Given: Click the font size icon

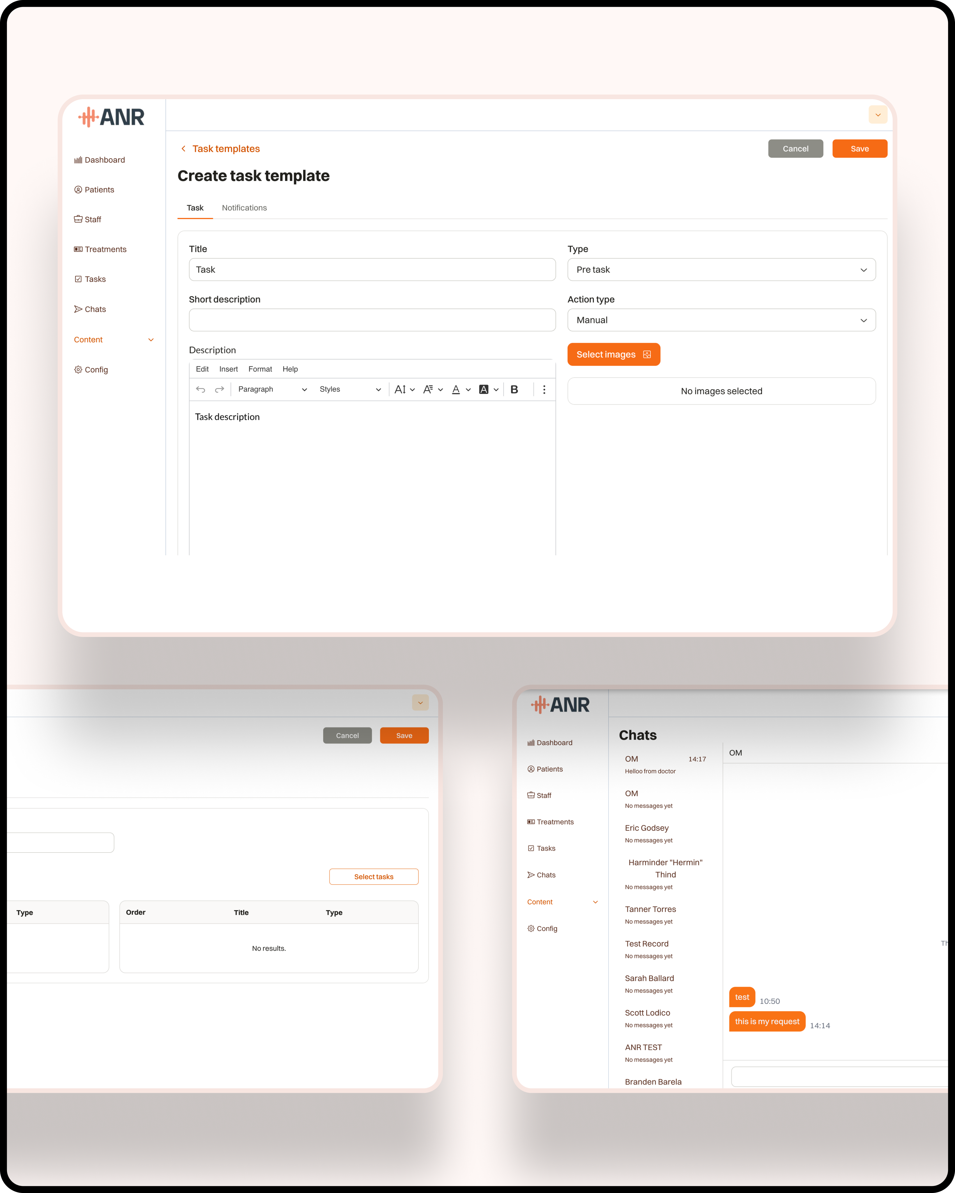Looking at the screenshot, I should tap(400, 390).
